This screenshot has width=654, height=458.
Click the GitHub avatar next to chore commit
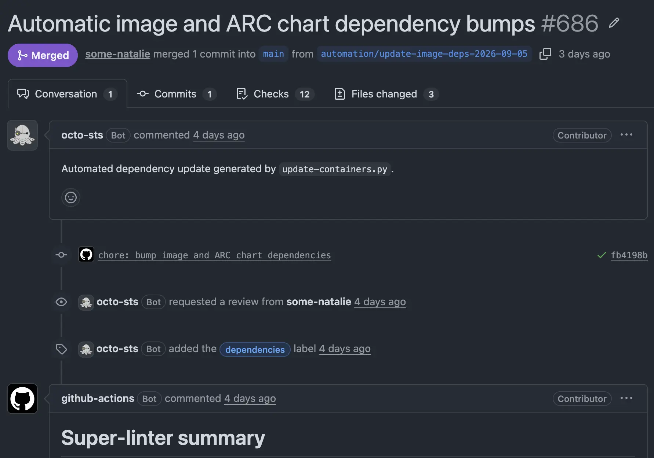pos(86,255)
